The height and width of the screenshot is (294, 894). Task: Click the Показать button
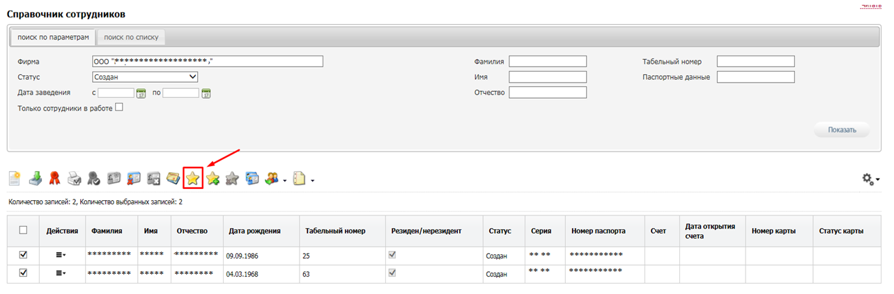coord(842,130)
